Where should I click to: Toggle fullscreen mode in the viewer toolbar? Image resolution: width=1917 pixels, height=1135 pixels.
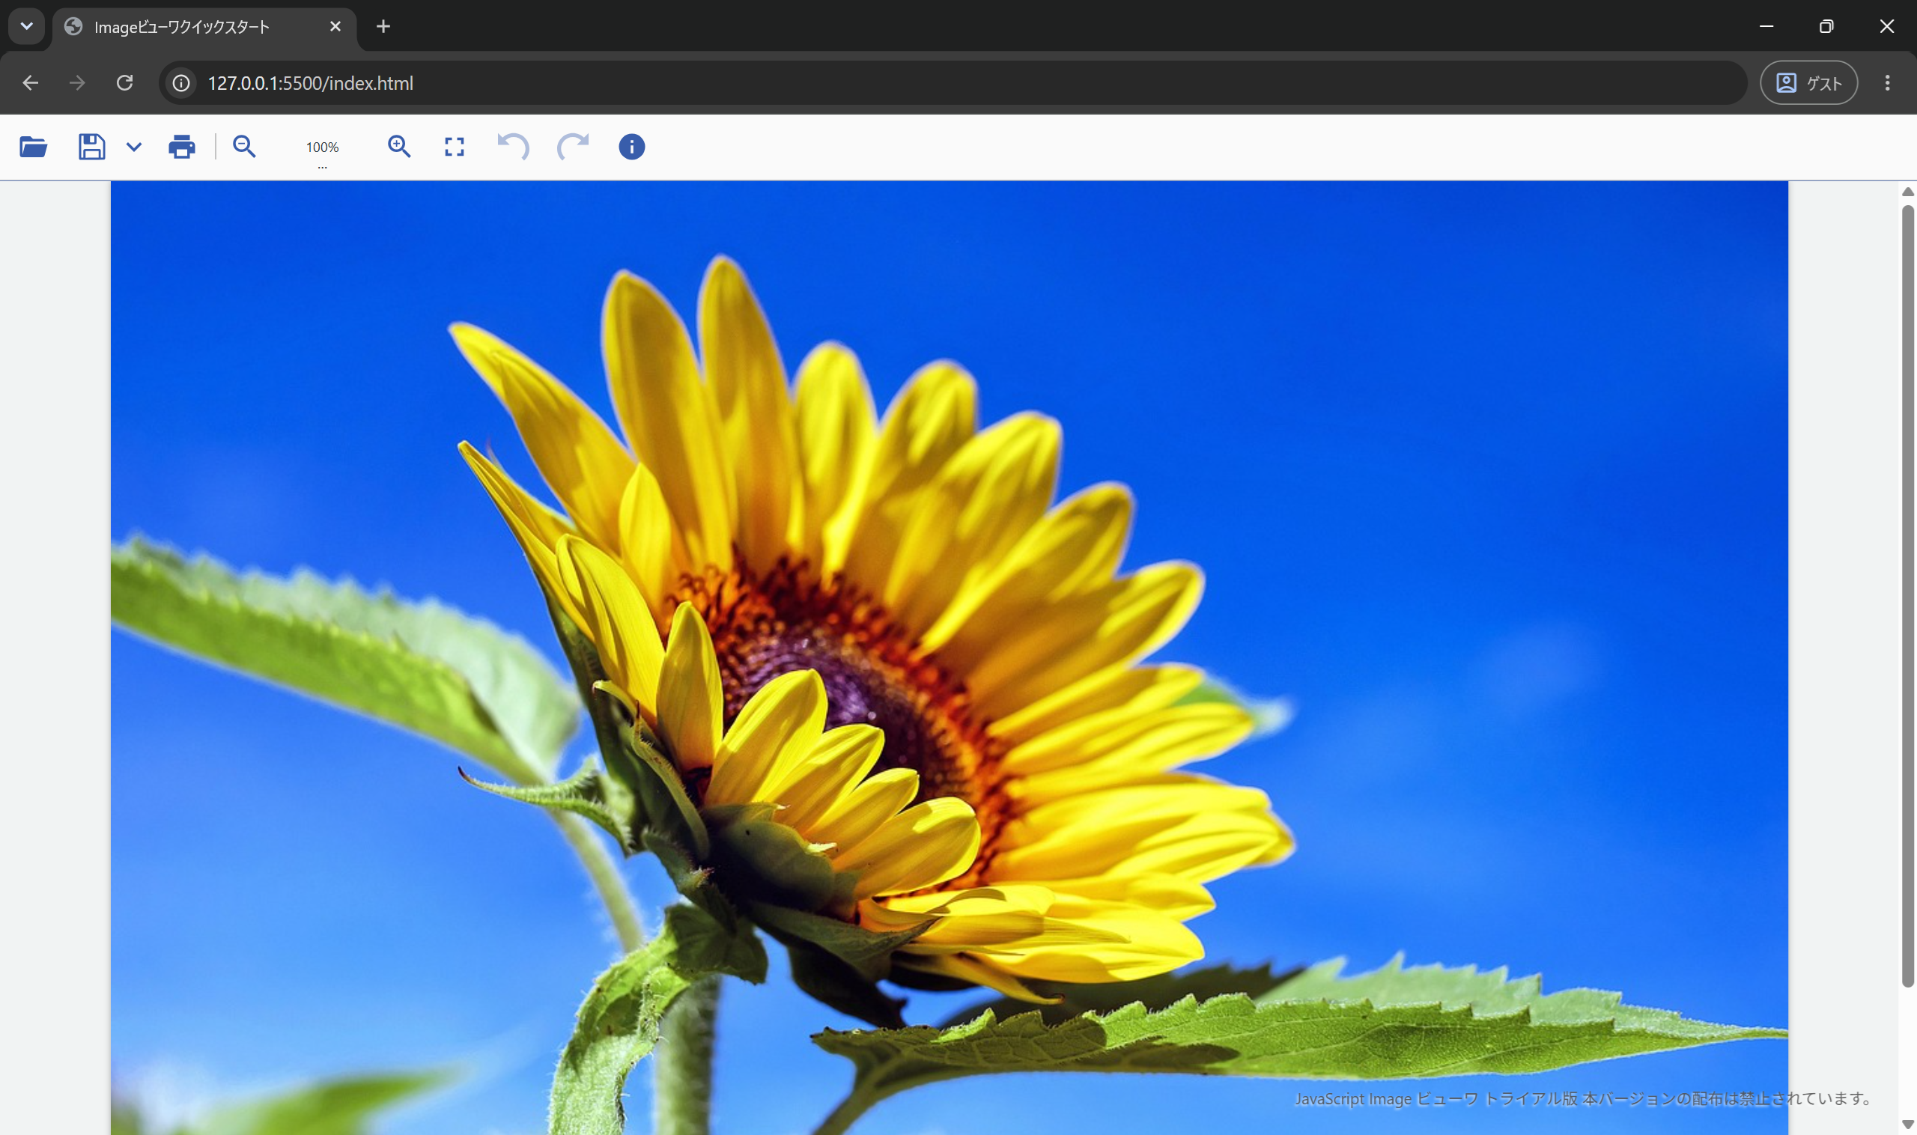(455, 147)
